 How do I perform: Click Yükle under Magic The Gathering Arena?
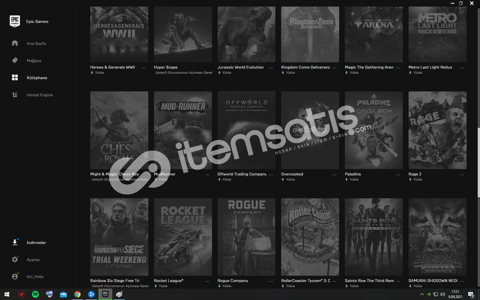click(x=354, y=73)
